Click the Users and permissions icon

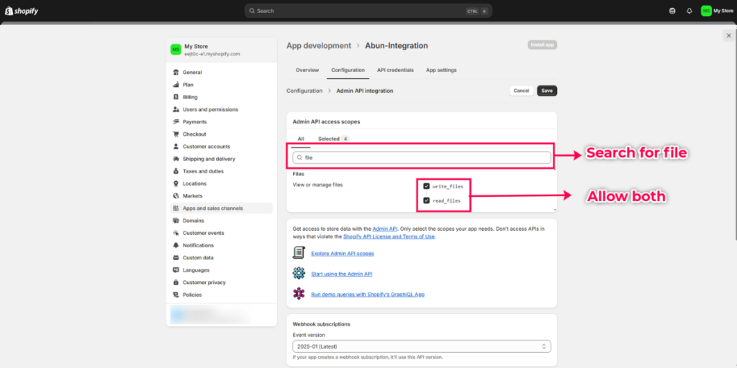coord(176,109)
